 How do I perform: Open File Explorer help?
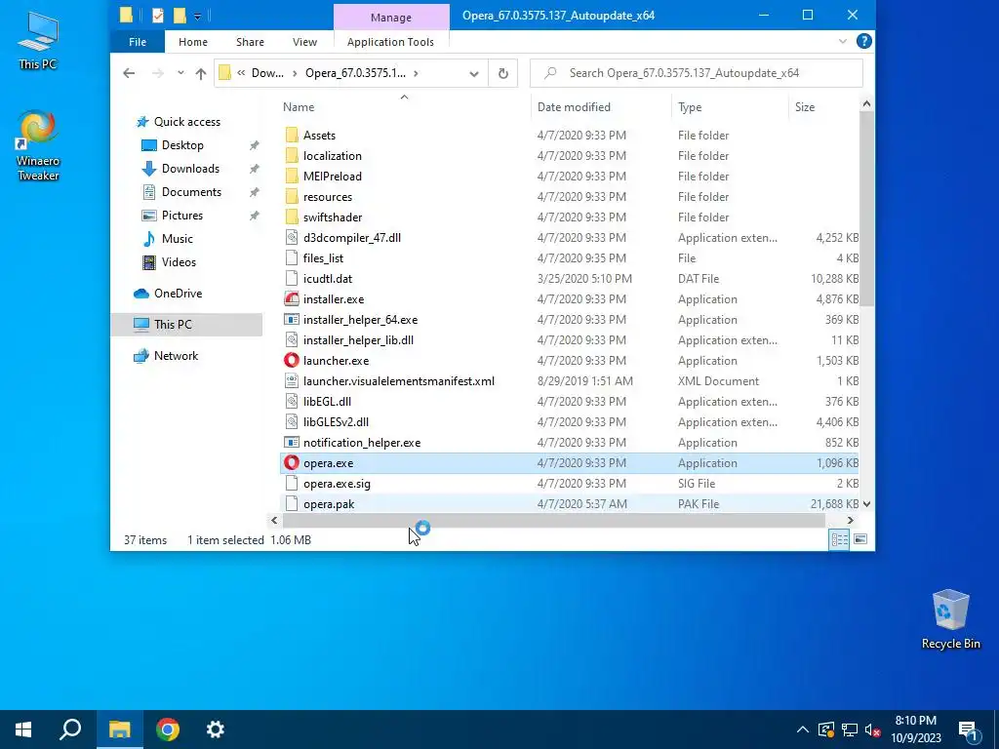pos(864,41)
